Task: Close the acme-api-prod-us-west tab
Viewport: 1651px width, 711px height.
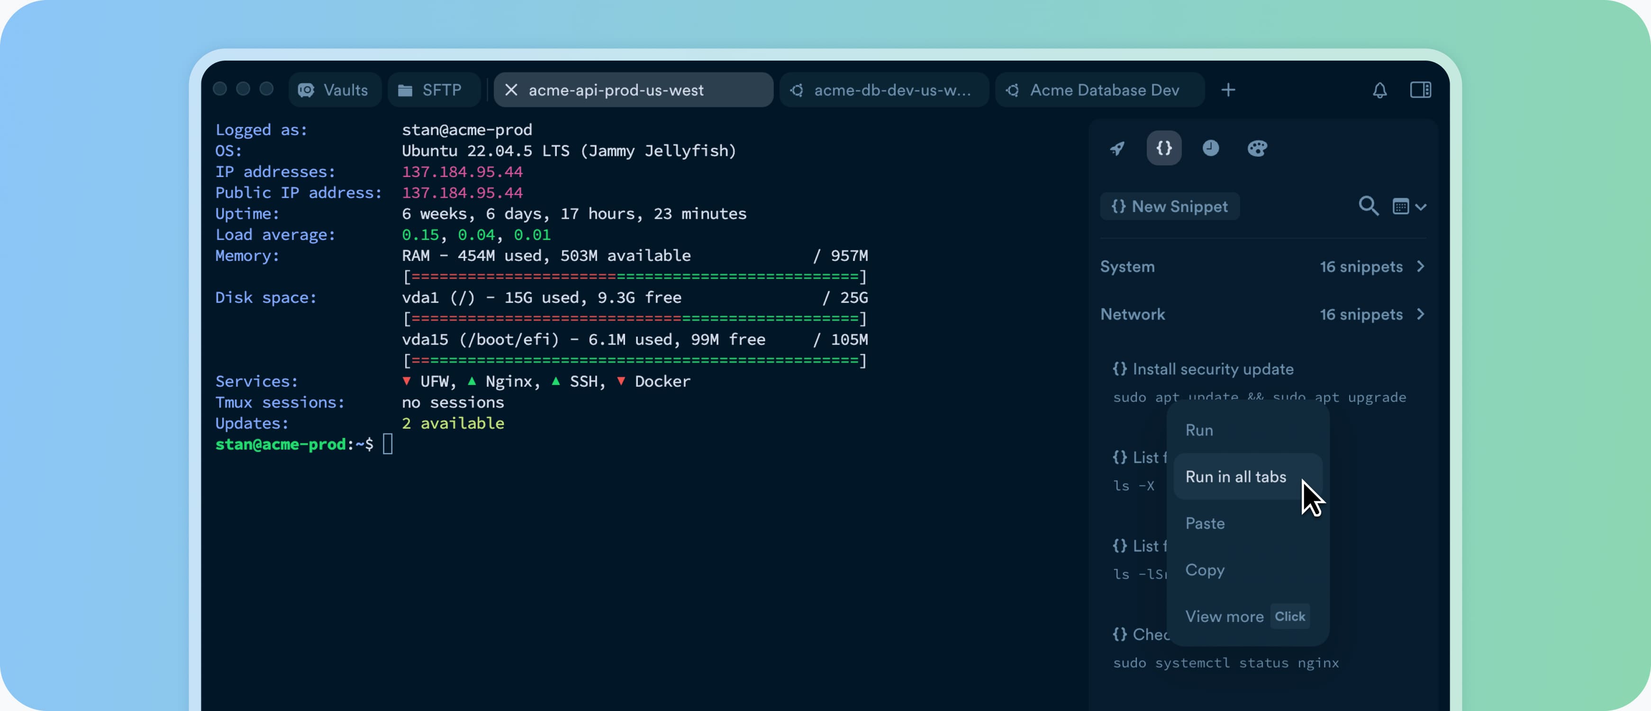Action: 511,90
